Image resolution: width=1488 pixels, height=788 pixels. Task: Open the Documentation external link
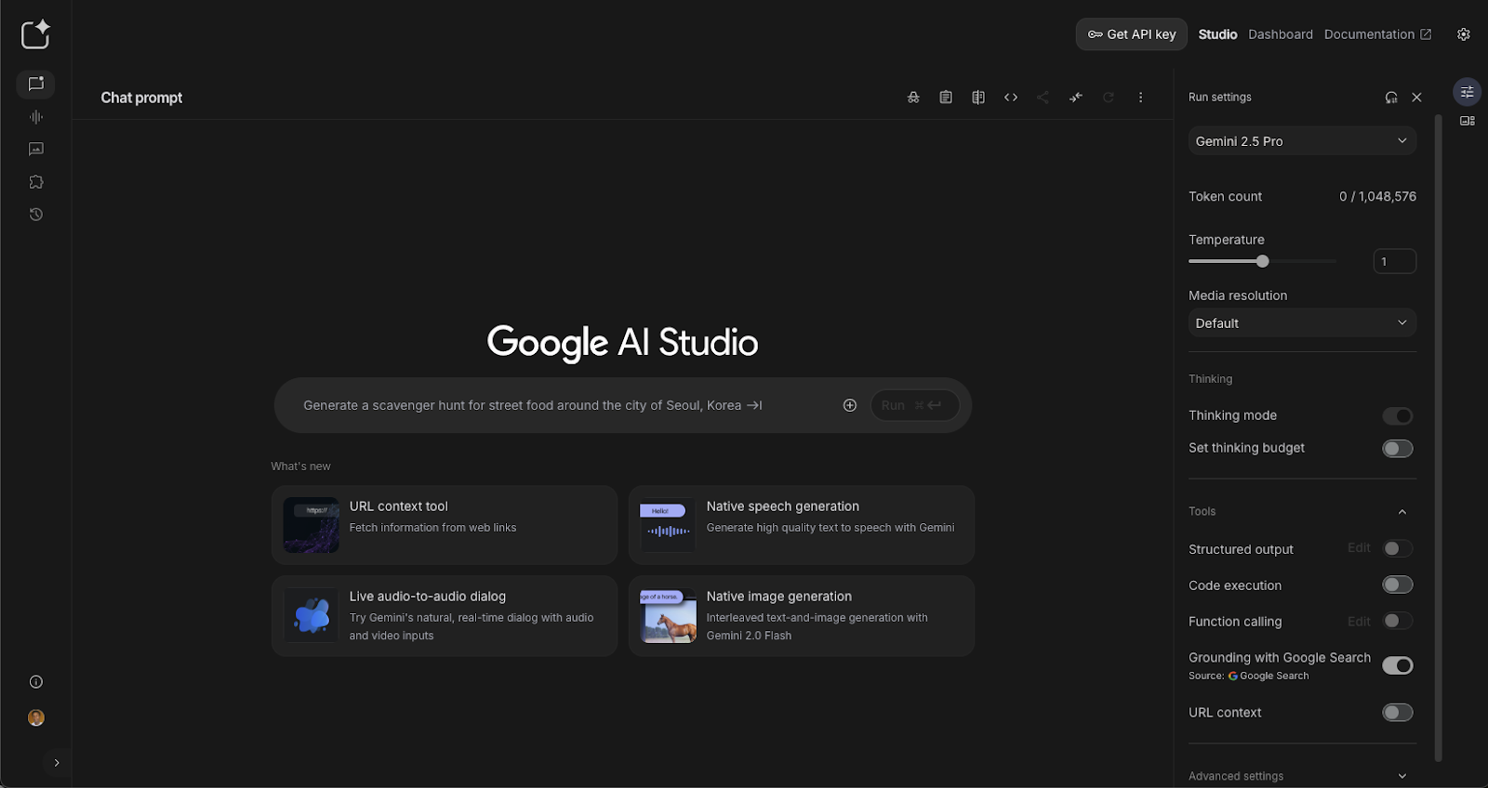pos(1377,34)
